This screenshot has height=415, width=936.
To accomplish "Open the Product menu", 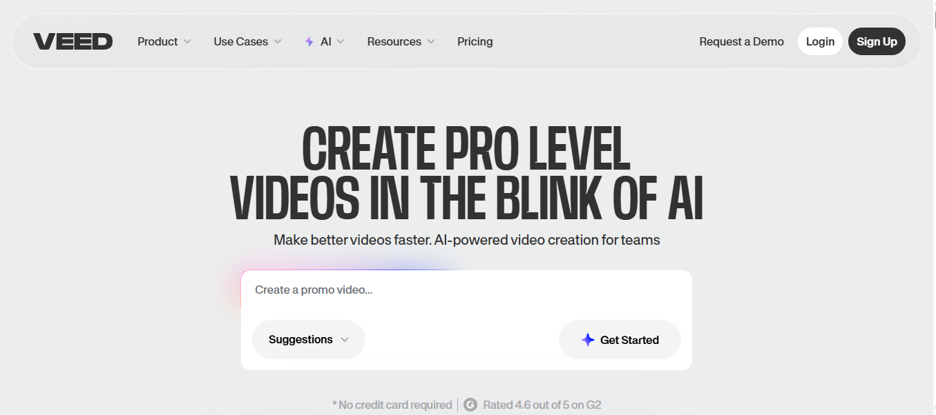I will [164, 41].
